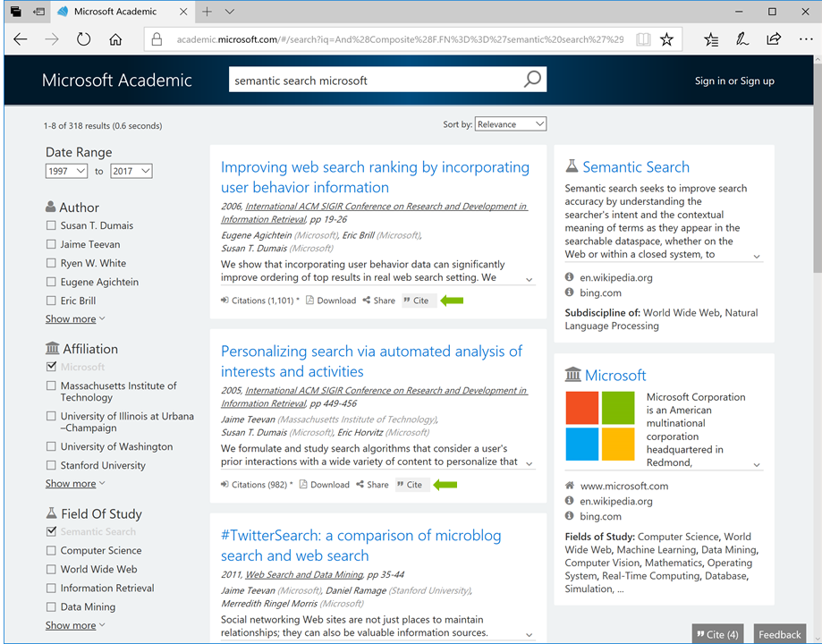822x644 pixels.
Task: Expand the first result's abstract chevron
Action: (529, 279)
